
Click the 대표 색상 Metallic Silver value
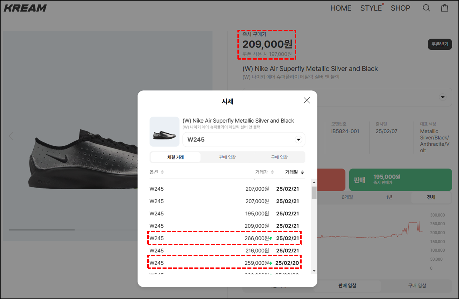[435, 141]
